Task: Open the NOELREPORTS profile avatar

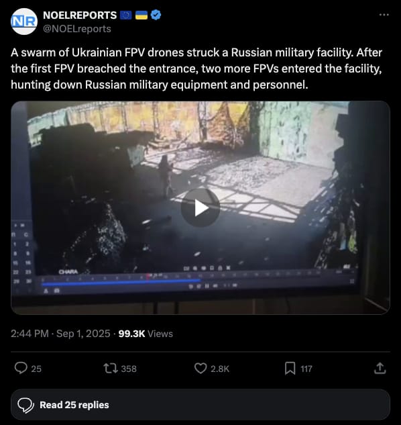Action: [x=24, y=21]
